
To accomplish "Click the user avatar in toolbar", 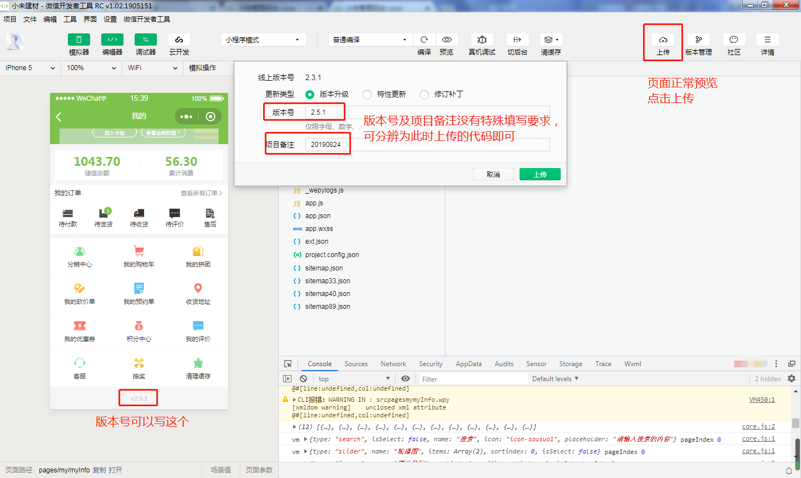I will 14,42.
